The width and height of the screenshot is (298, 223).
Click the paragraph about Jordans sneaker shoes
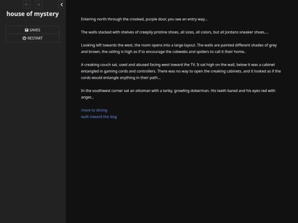tap(174, 32)
